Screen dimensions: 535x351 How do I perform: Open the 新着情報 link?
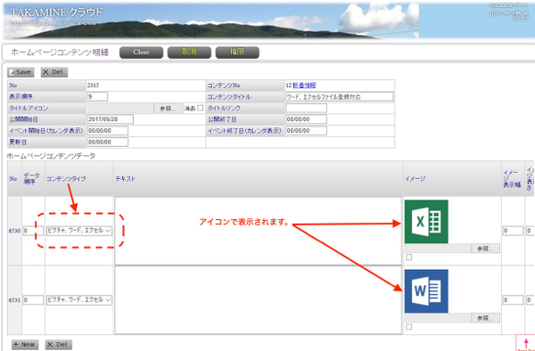point(304,86)
